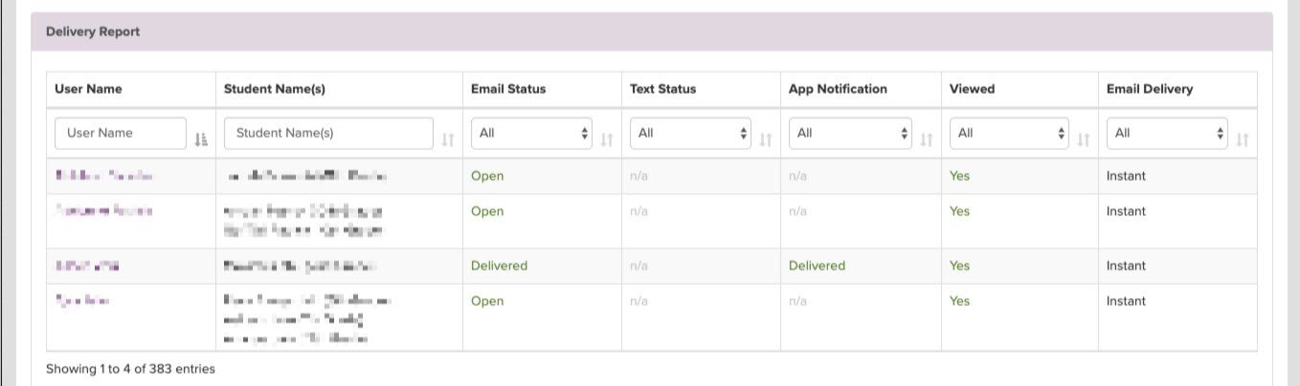Click the user name link in the Delivered row
This screenshot has height=386, width=1300.
click(87, 266)
